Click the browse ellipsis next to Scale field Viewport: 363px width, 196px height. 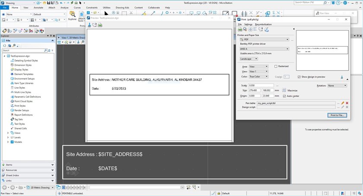(x=277, y=86)
